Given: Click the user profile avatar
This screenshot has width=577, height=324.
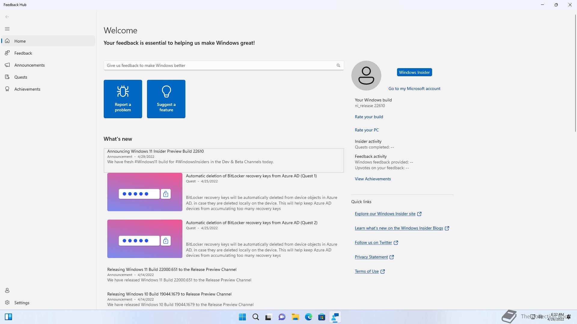Looking at the screenshot, I should click(x=366, y=76).
